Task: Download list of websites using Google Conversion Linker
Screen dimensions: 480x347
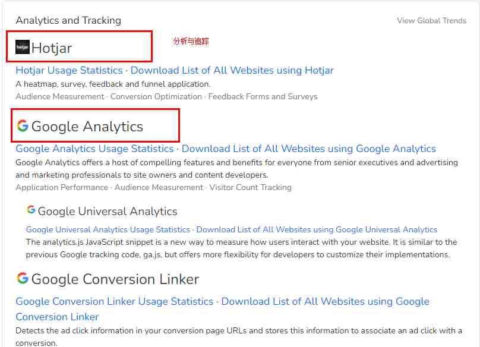Action: click(x=223, y=309)
